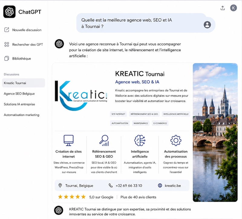The width and height of the screenshot is (242, 219).
Task: Click the Tournai, Belgique address
Action: [79, 185]
